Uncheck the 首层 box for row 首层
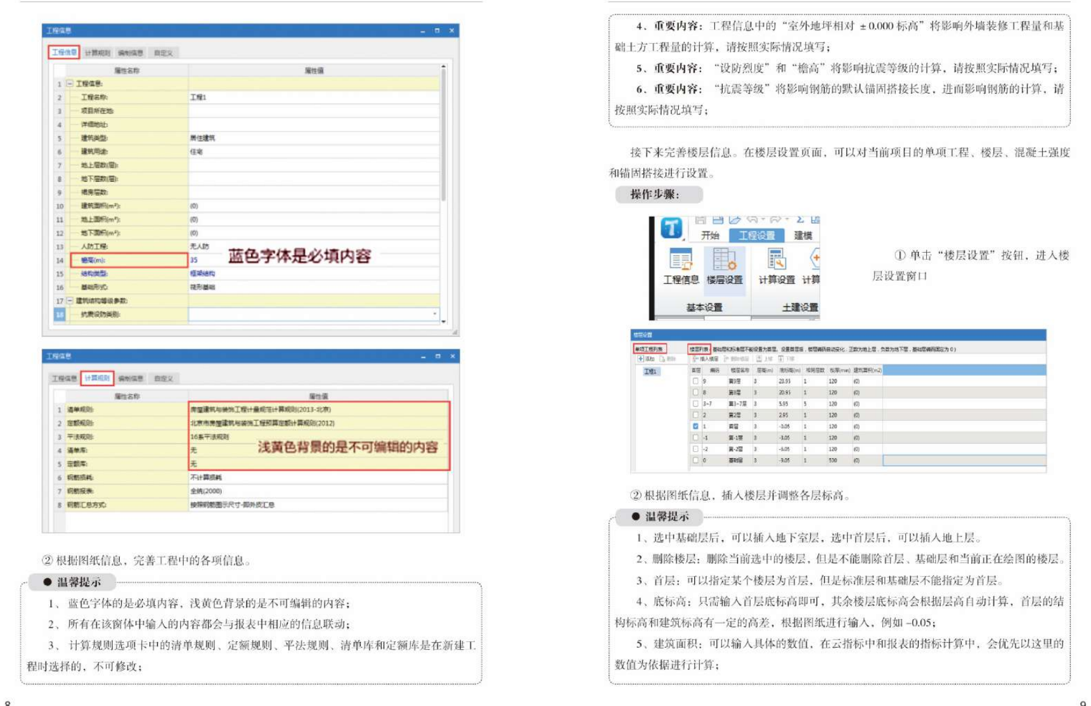Viewport: 1091px width, 706px height. [695, 427]
